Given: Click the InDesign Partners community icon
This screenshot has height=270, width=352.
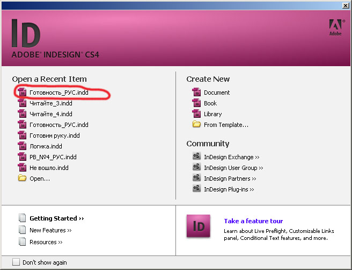Looking at the screenshot, I should coord(196,177).
